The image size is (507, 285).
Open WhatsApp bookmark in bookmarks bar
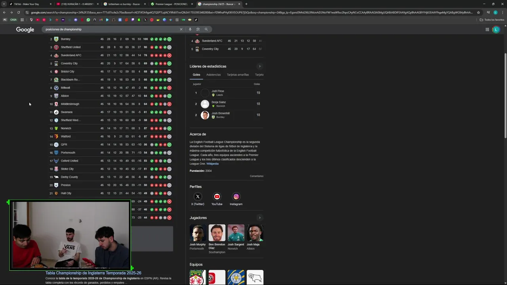coord(88,20)
